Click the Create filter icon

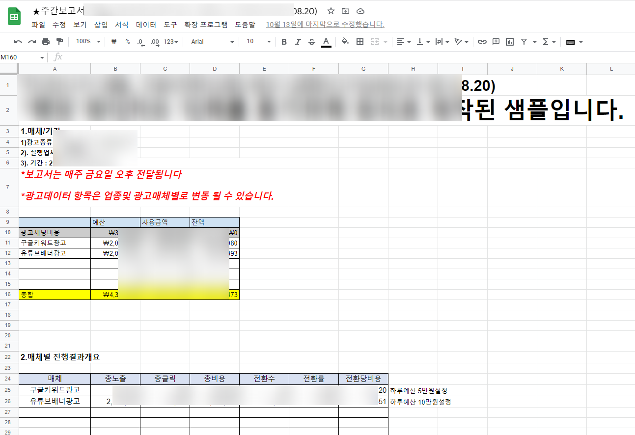coord(524,42)
